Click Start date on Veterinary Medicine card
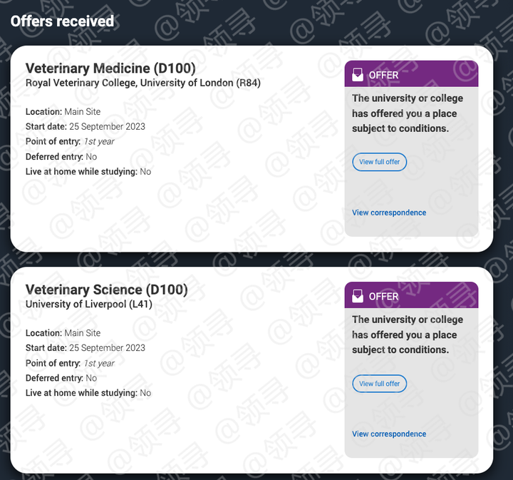Image resolution: width=513 pixels, height=480 pixels. point(85,127)
